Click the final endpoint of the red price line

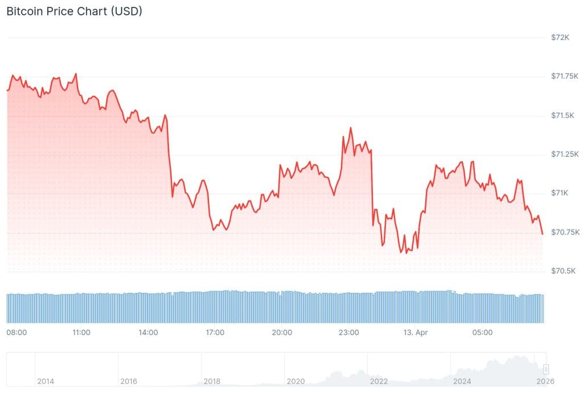coord(543,234)
